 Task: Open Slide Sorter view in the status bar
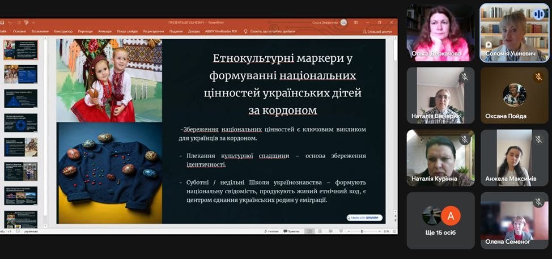coord(319,231)
